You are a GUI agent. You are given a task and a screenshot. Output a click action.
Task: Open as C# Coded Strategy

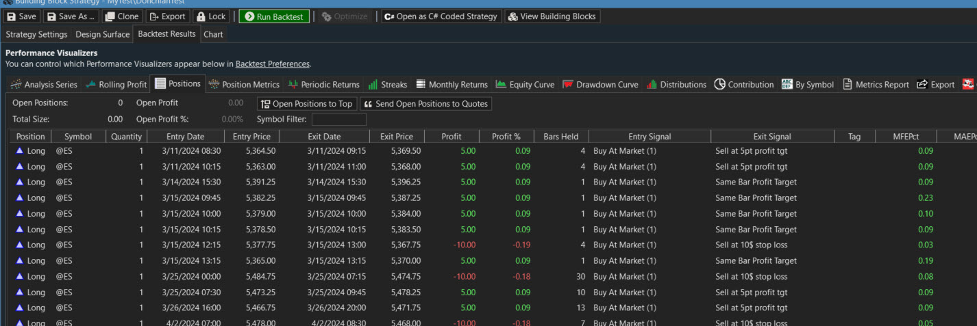[441, 16]
